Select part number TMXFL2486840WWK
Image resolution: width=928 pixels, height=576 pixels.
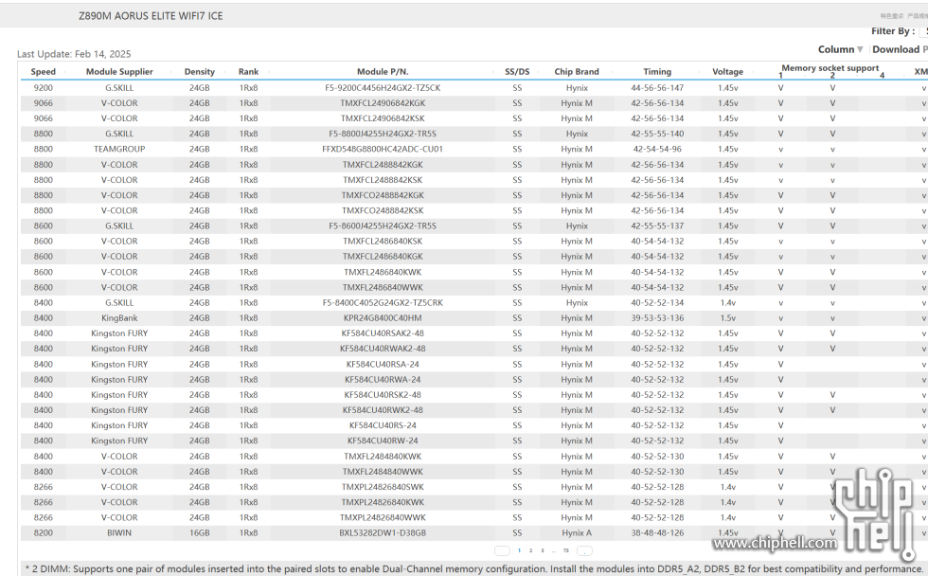[383, 288]
